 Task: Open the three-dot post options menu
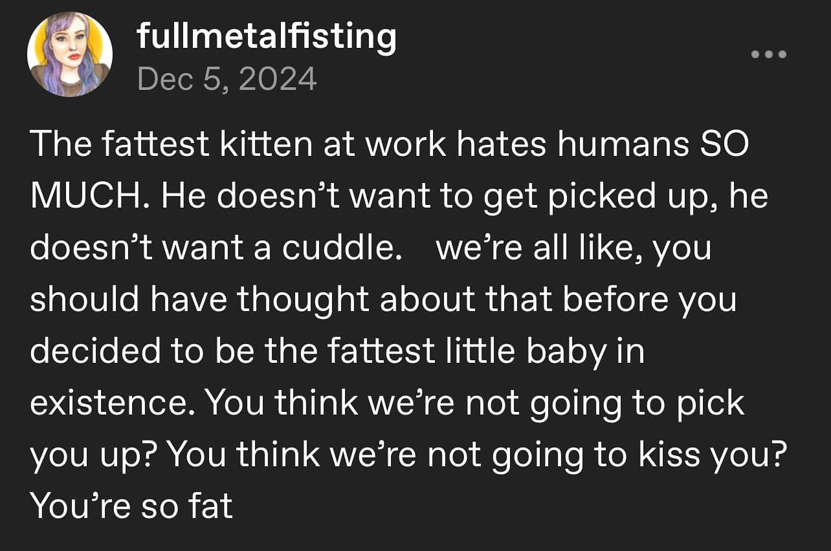pos(768,54)
